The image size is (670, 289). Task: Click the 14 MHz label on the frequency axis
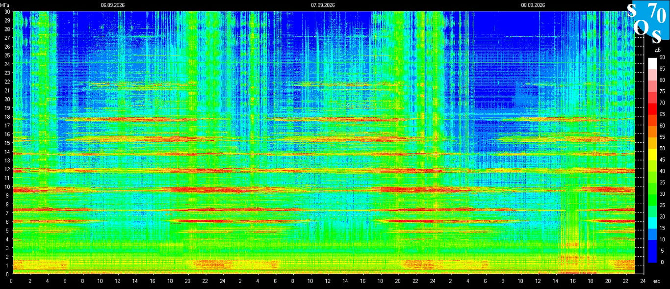[7, 152]
